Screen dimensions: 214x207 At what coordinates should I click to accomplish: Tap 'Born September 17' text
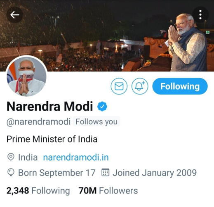click(x=57, y=173)
